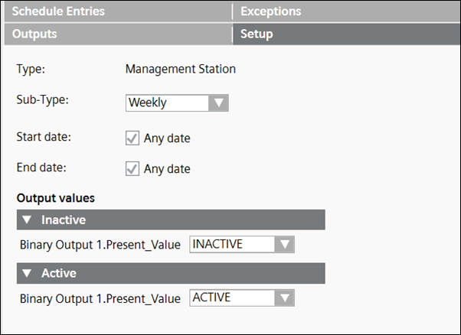Click the Any date label beside End date
This screenshot has width=461, height=335.
click(x=167, y=168)
